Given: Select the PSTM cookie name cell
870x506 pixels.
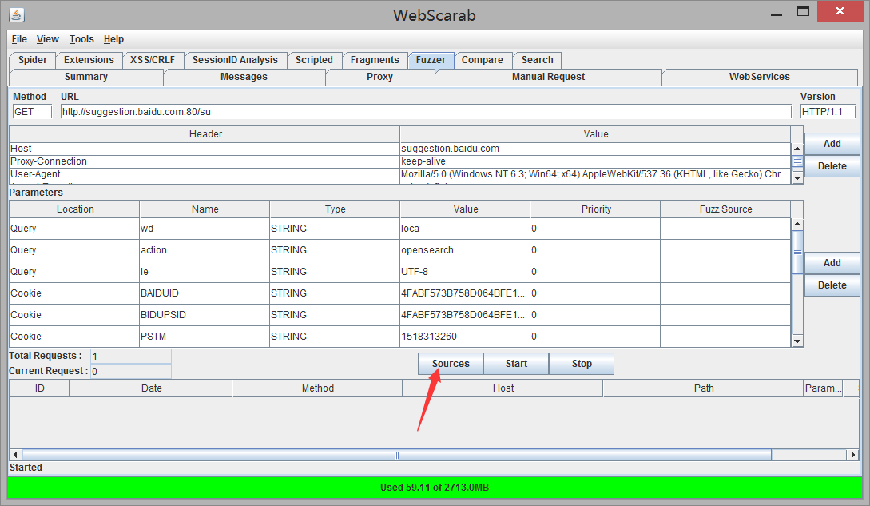Looking at the screenshot, I should click(x=205, y=337).
